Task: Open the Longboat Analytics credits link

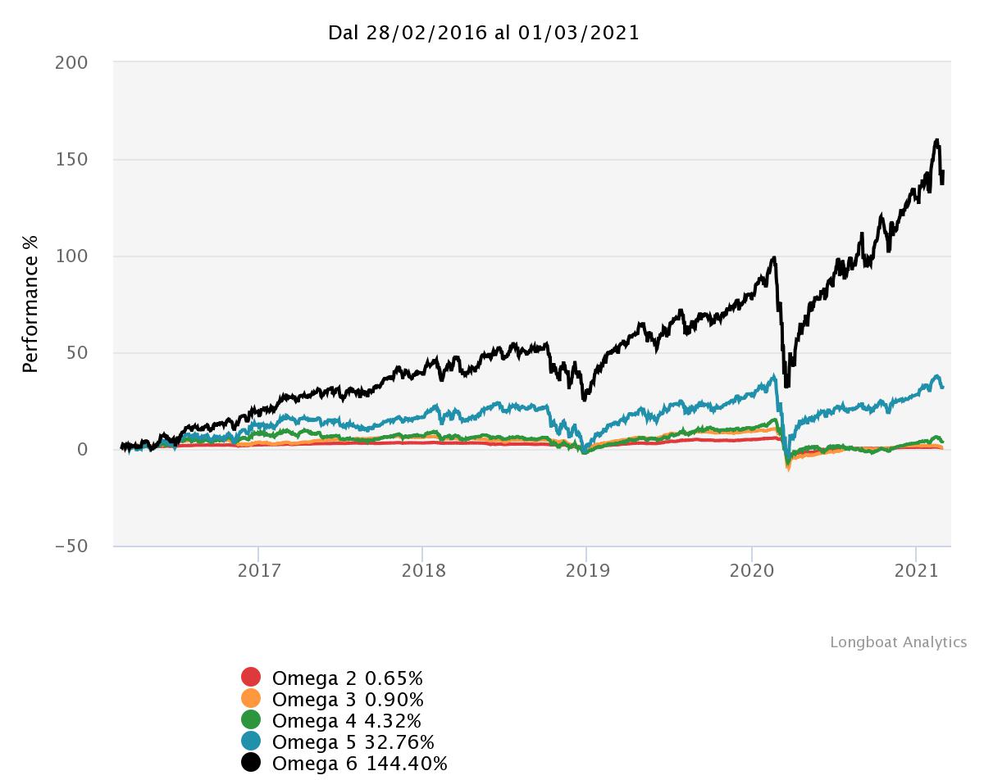Action: tap(898, 642)
